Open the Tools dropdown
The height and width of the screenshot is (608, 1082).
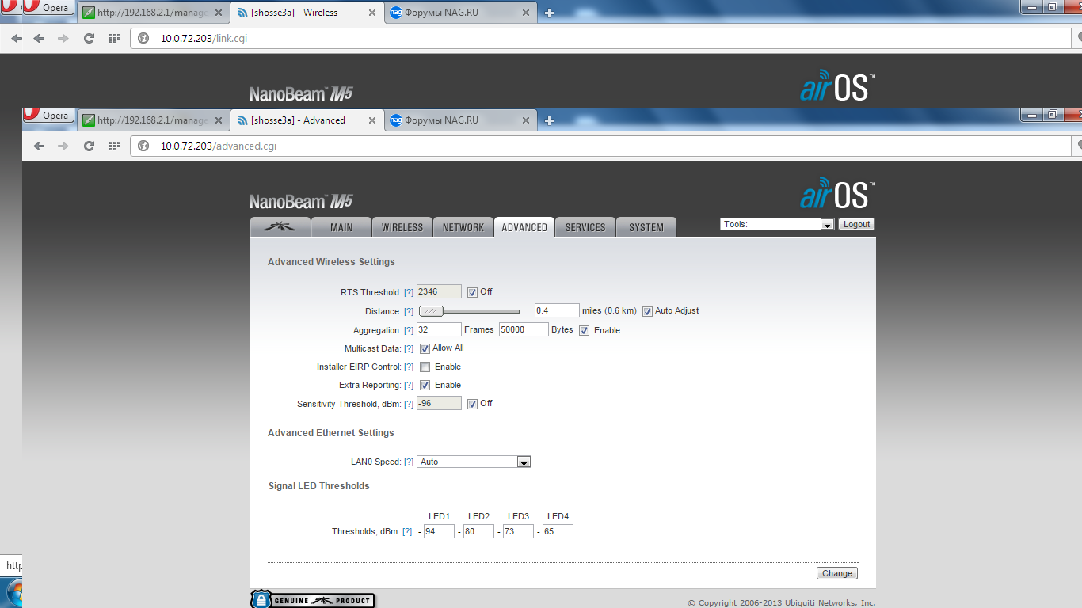(x=777, y=224)
